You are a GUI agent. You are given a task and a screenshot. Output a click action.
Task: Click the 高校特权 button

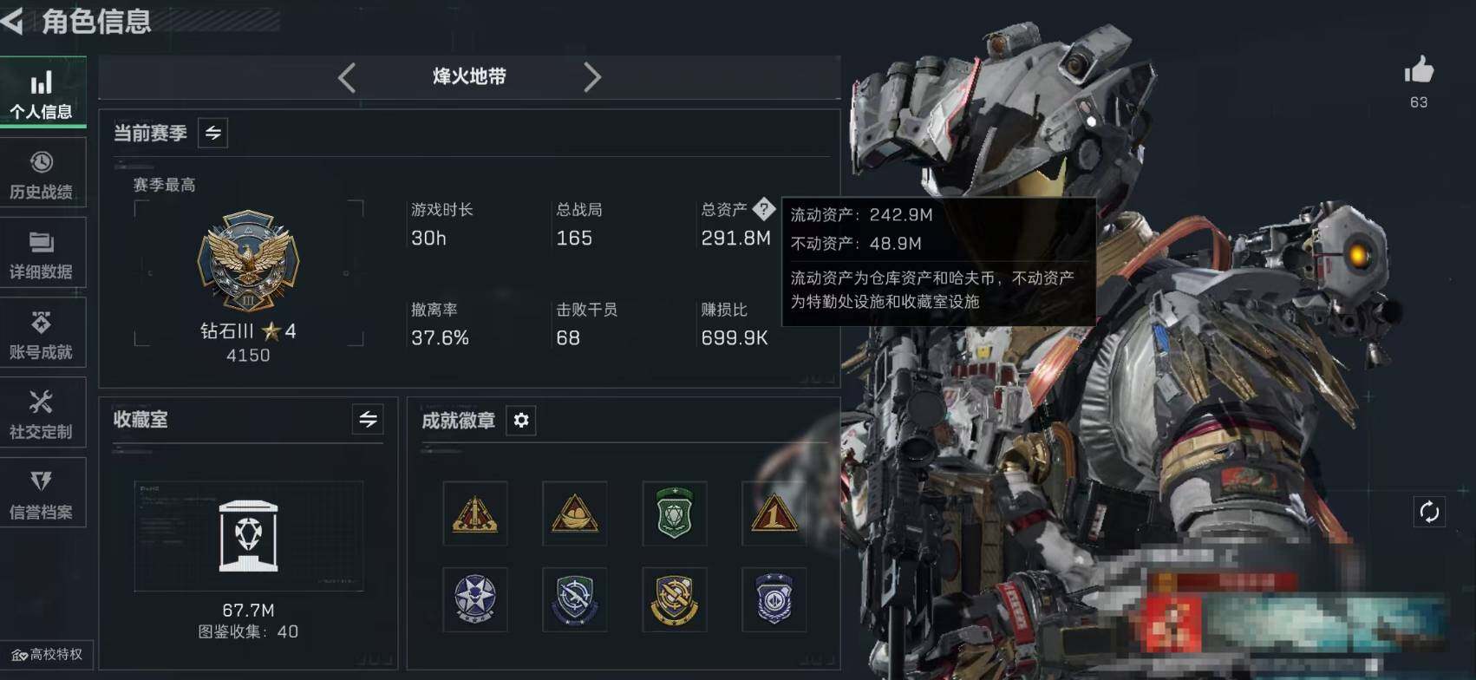click(x=47, y=655)
